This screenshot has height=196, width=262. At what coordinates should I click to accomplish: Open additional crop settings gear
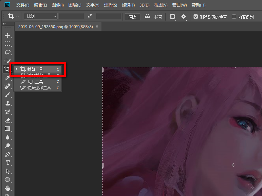(x=184, y=17)
